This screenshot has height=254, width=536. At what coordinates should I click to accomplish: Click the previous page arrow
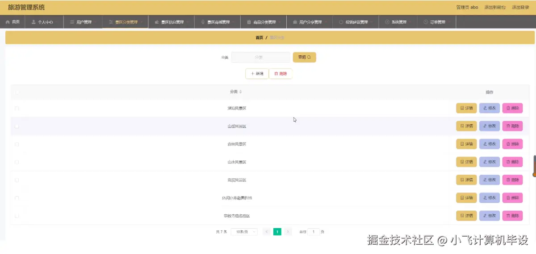pyautogui.click(x=267, y=232)
